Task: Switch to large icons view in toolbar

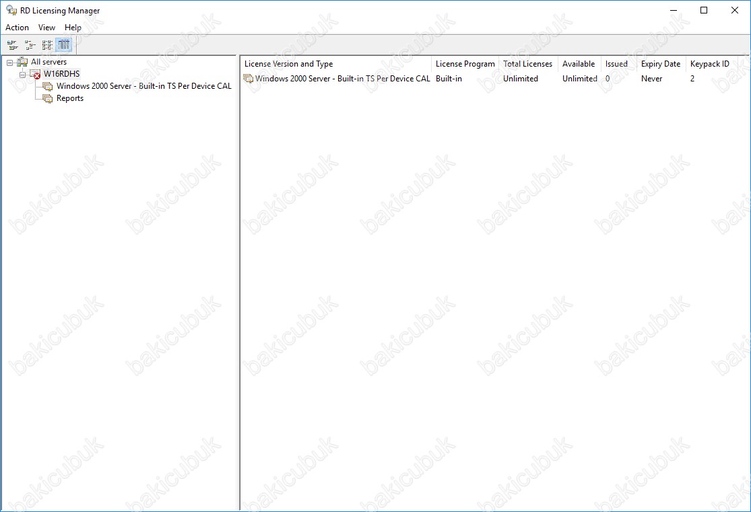Action: click(12, 45)
